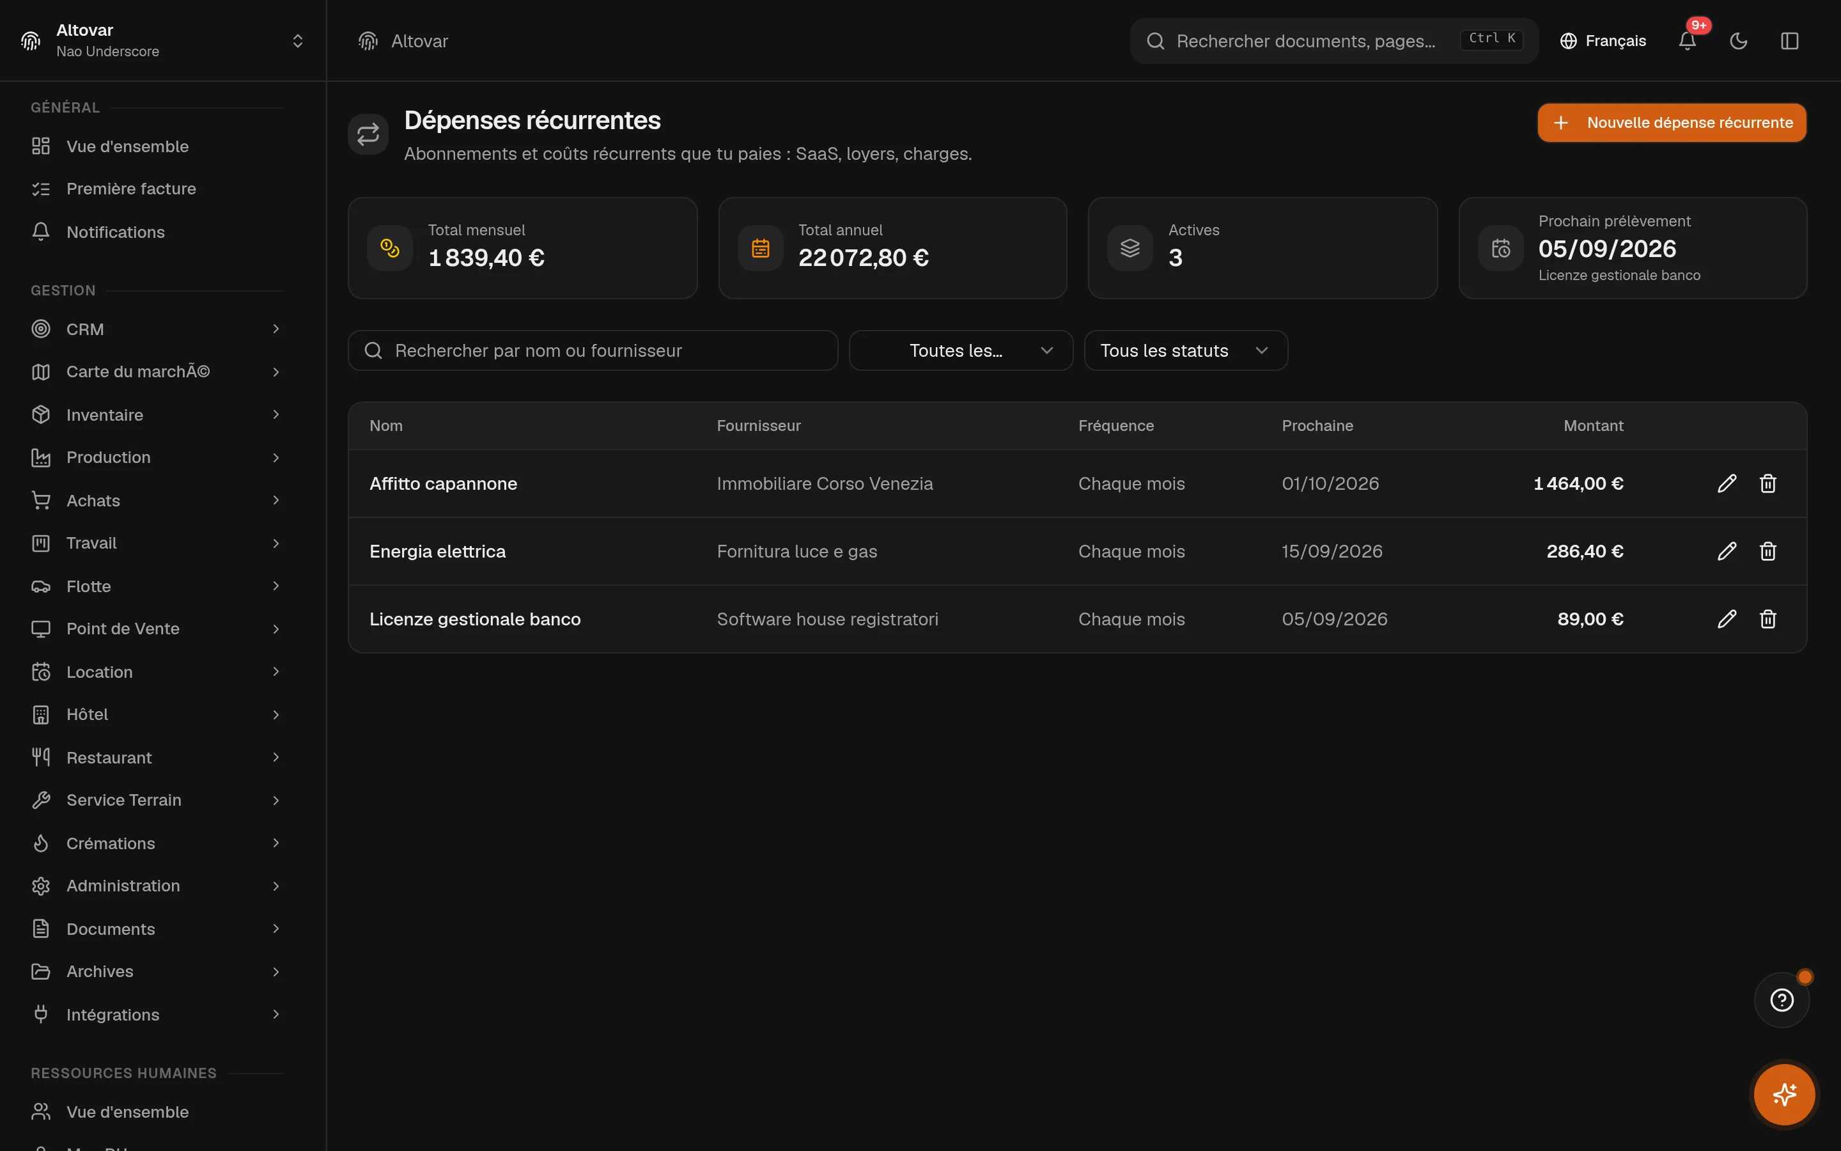This screenshot has height=1151, width=1841.
Task: Click the Altovar breadcrumb link
Action: 419,41
